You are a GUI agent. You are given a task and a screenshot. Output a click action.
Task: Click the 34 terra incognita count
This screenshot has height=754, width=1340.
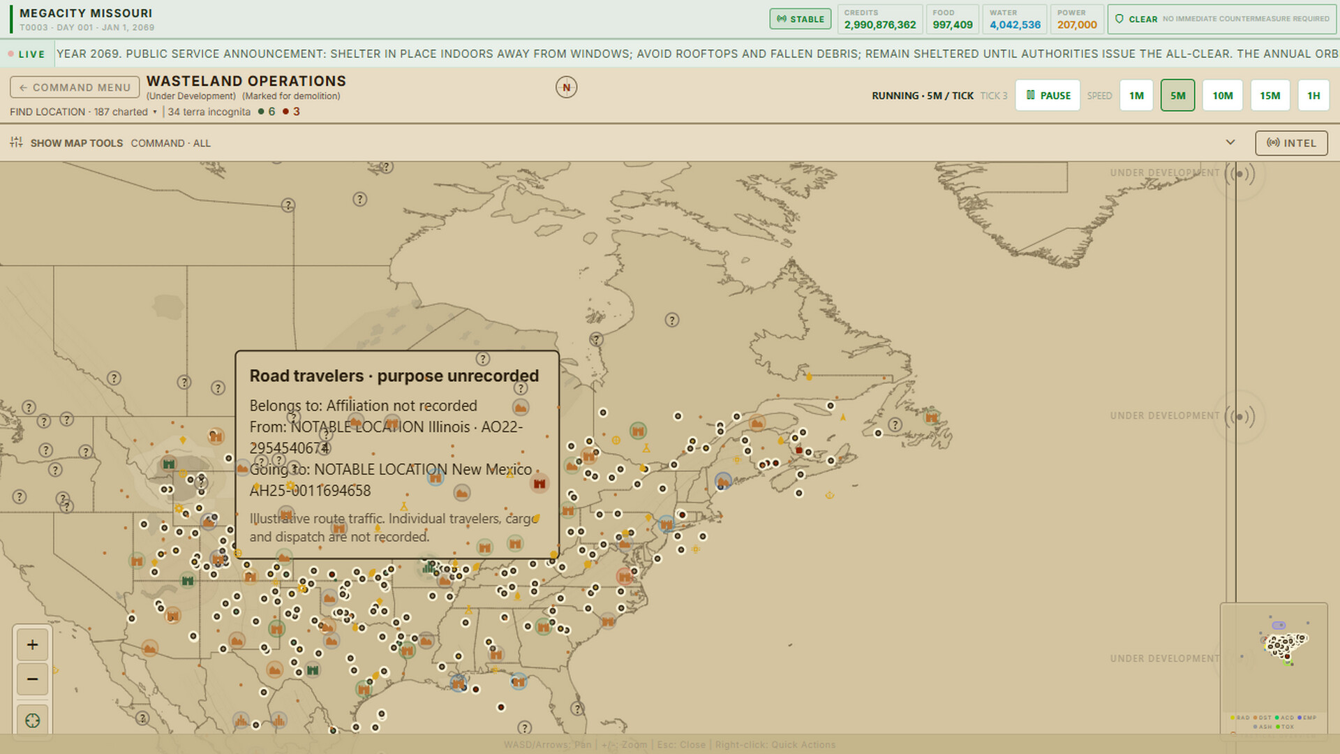tap(209, 112)
